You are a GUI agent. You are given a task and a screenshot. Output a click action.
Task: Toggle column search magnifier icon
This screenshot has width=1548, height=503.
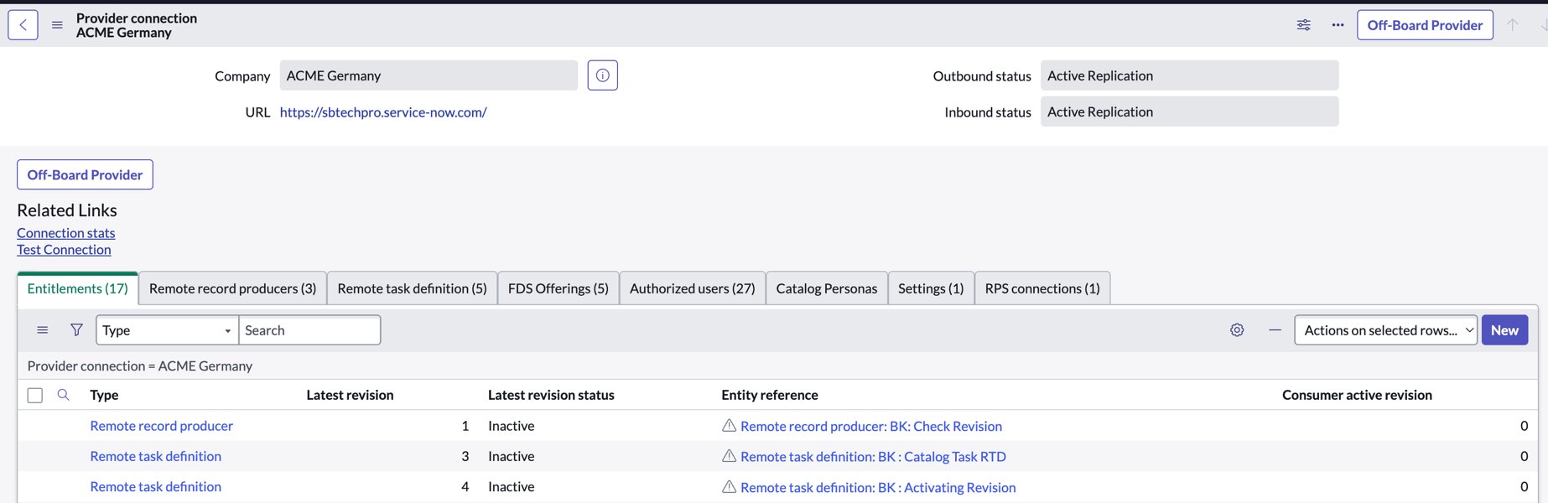tap(63, 395)
